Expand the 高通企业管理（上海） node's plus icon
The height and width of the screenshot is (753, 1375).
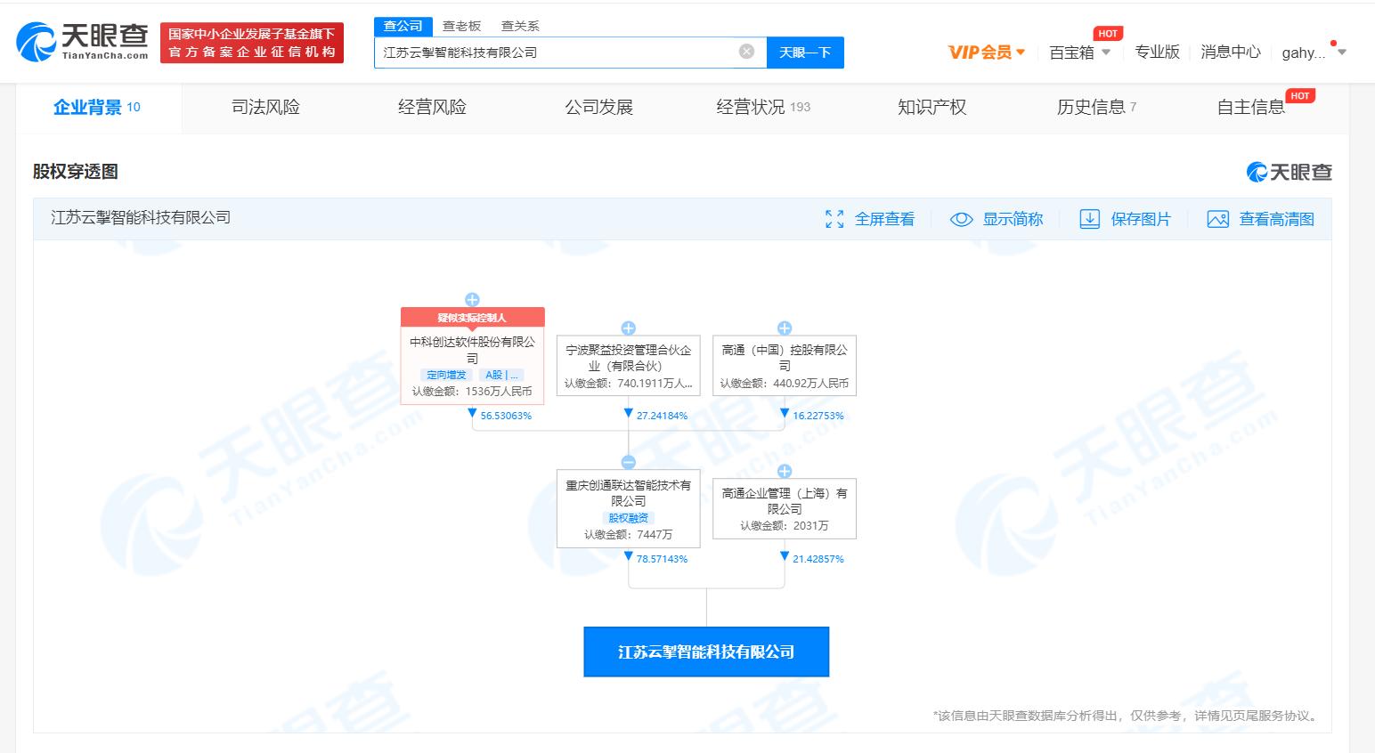point(785,471)
